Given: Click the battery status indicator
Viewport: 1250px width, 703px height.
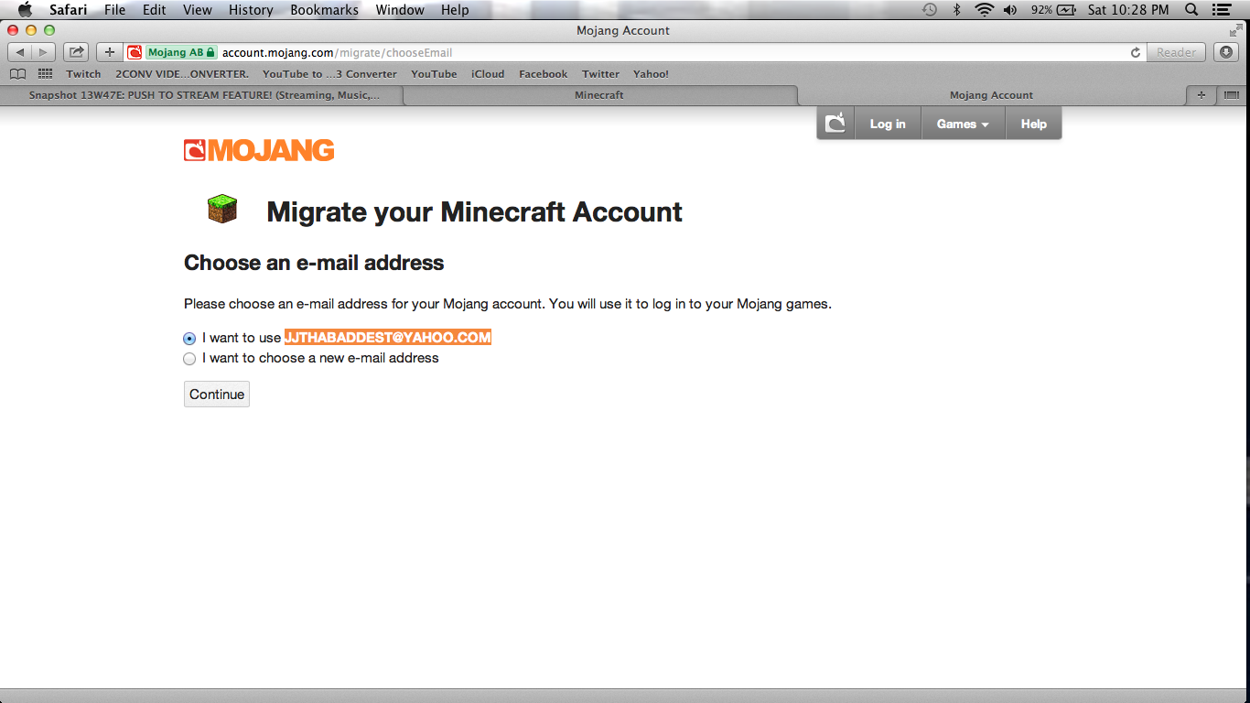Looking at the screenshot, I should (1052, 9).
